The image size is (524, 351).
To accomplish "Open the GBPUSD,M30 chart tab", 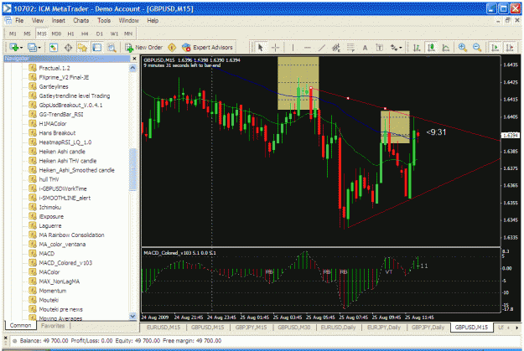I will click(294, 328).
